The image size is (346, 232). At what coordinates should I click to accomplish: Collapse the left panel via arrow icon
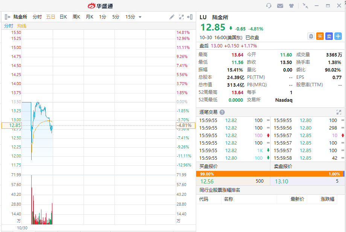[7, 17]
